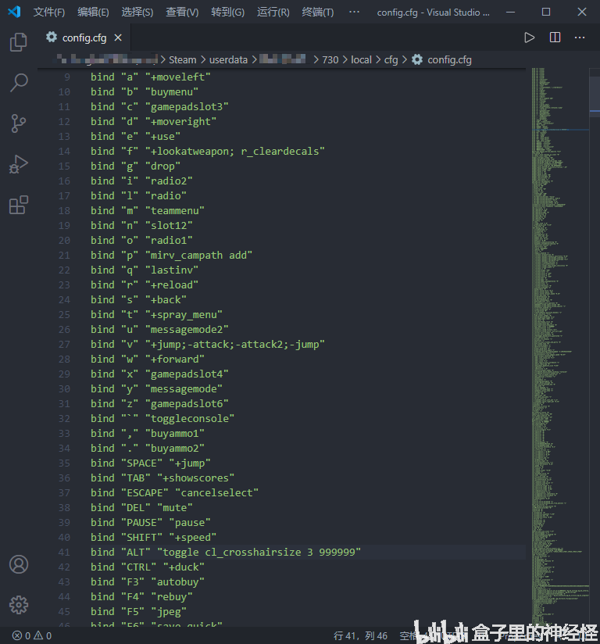Image resolution: width=600 pixels, height=644 pixels.
Task: Close the config.cfg tab
Action: click(118, 38)
